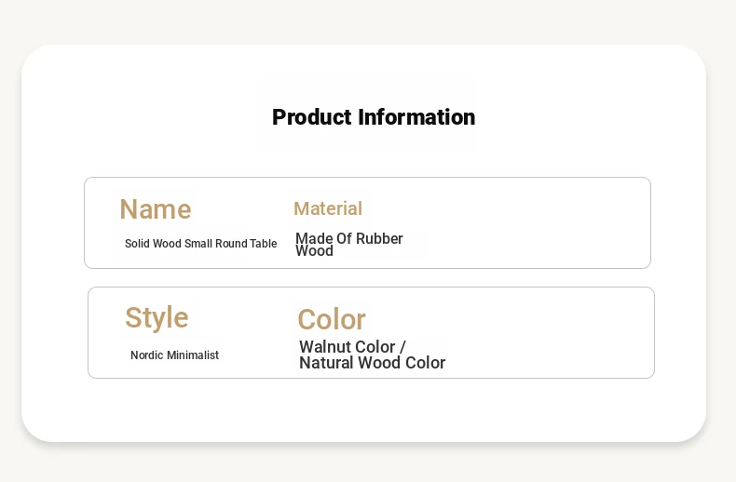This screenshot has height=482, width=736.
Task: Click the Product Information heading
Action: (x=374, y=117)
